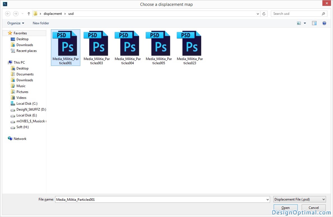Image resolution: width=333 pixels, height=217 pixels.
Task: Select the Media_Militia_Particles003 PSD file
Action: 97,48
